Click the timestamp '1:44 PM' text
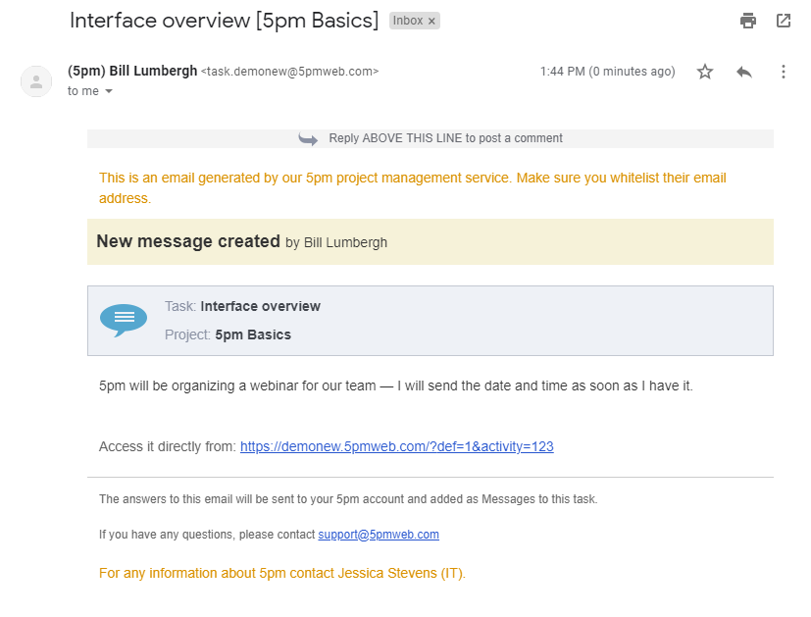Screen dimensions: 811x617 click(561, 71)
